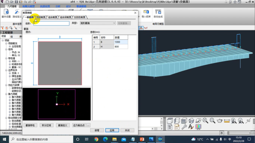Click the 关闭 close button
The height and width of the screenshot is (143, 255).
[x=127, y=130]
